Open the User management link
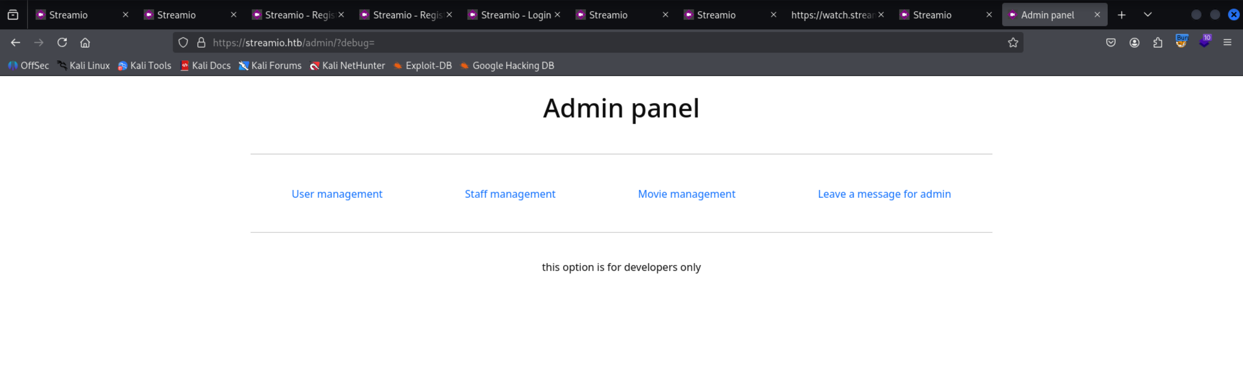The width and height of the screenshot is (1243, 367). click(336, 194)
